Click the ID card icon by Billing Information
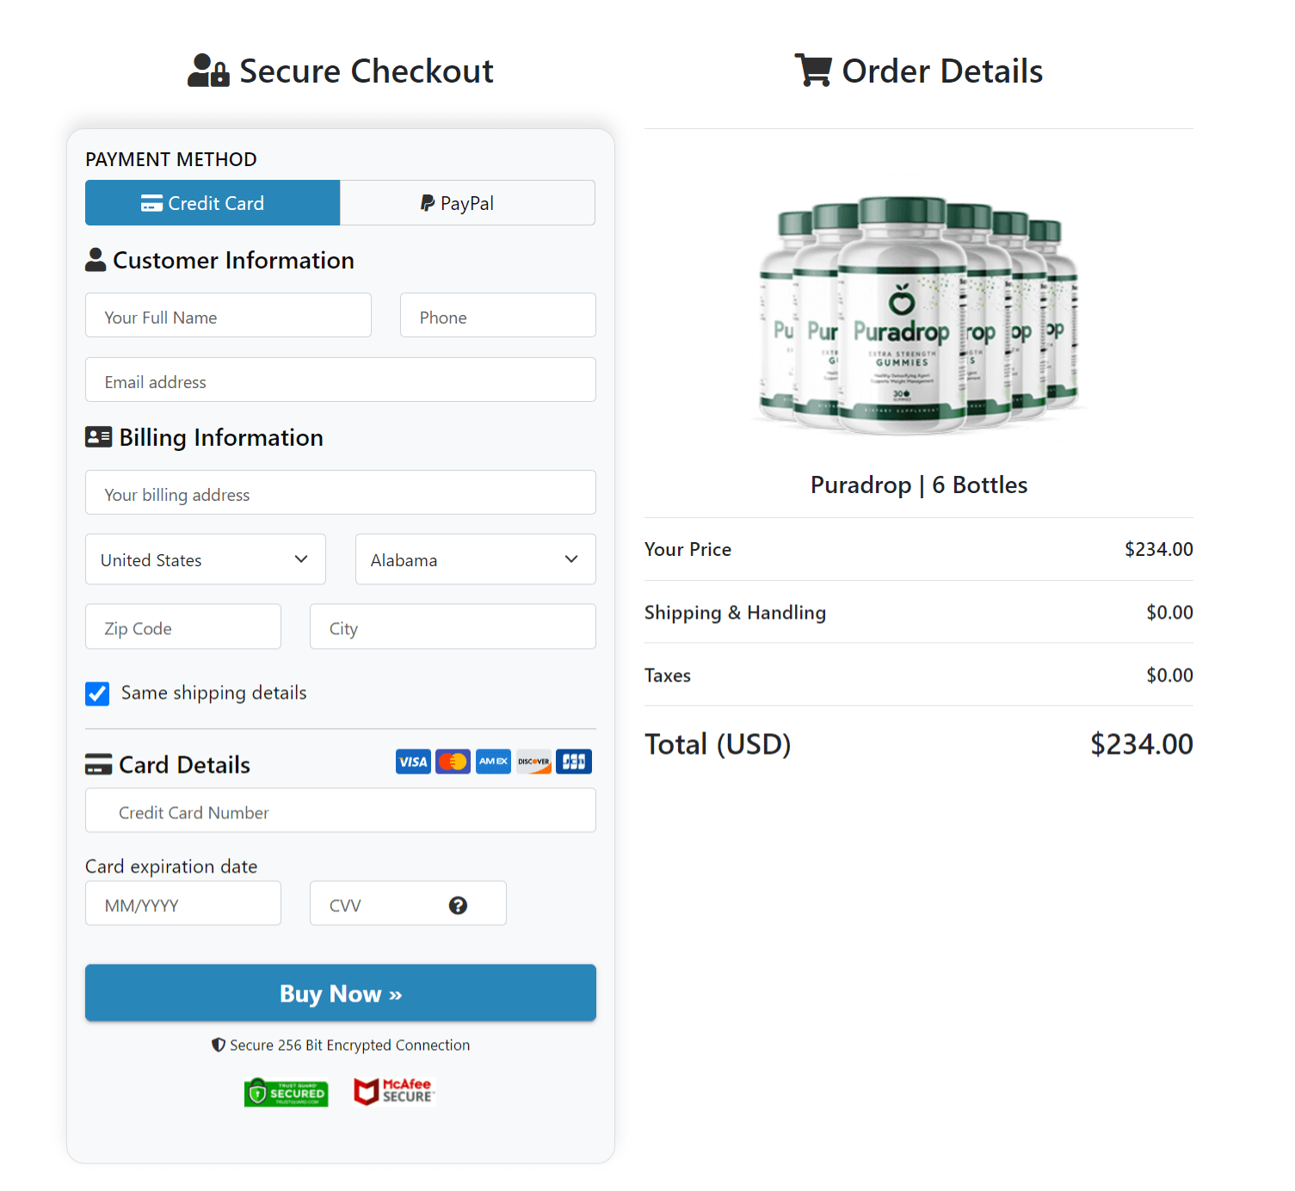The image size is (1295, 1191). pos(98,437)
